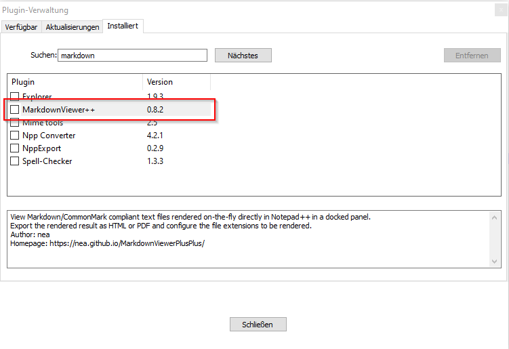This screenshot has width=509, height=349.
Task: Tick the Explorer plugin checkbox
Action: point(15,97)
